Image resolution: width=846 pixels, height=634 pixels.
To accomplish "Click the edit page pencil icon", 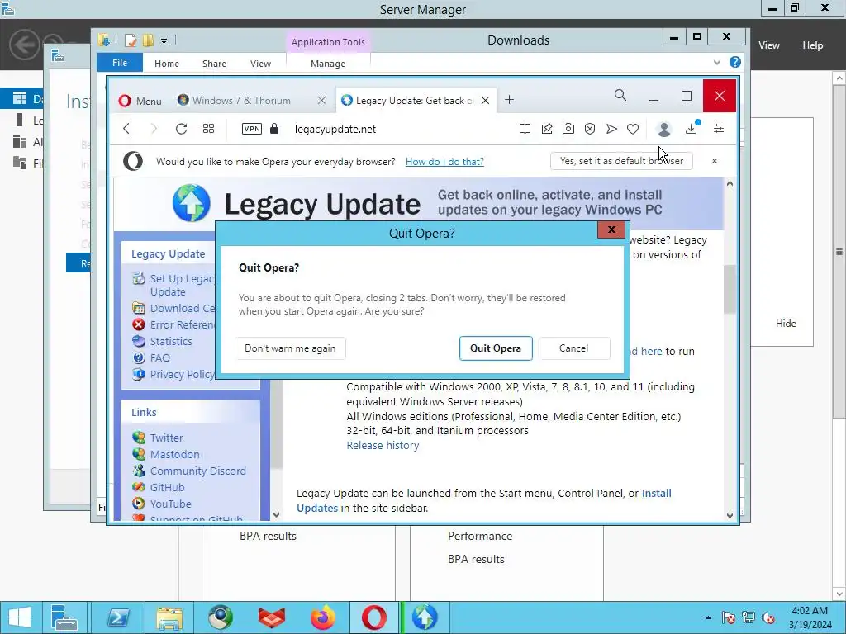I will point(547,129).
